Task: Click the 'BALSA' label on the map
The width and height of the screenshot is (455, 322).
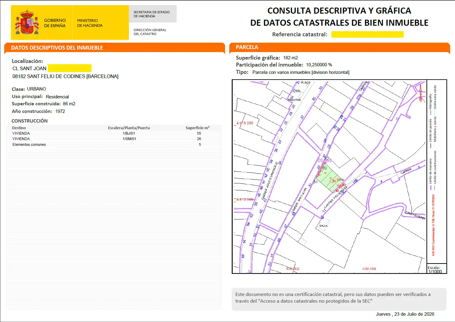Action: click(323, 226)
